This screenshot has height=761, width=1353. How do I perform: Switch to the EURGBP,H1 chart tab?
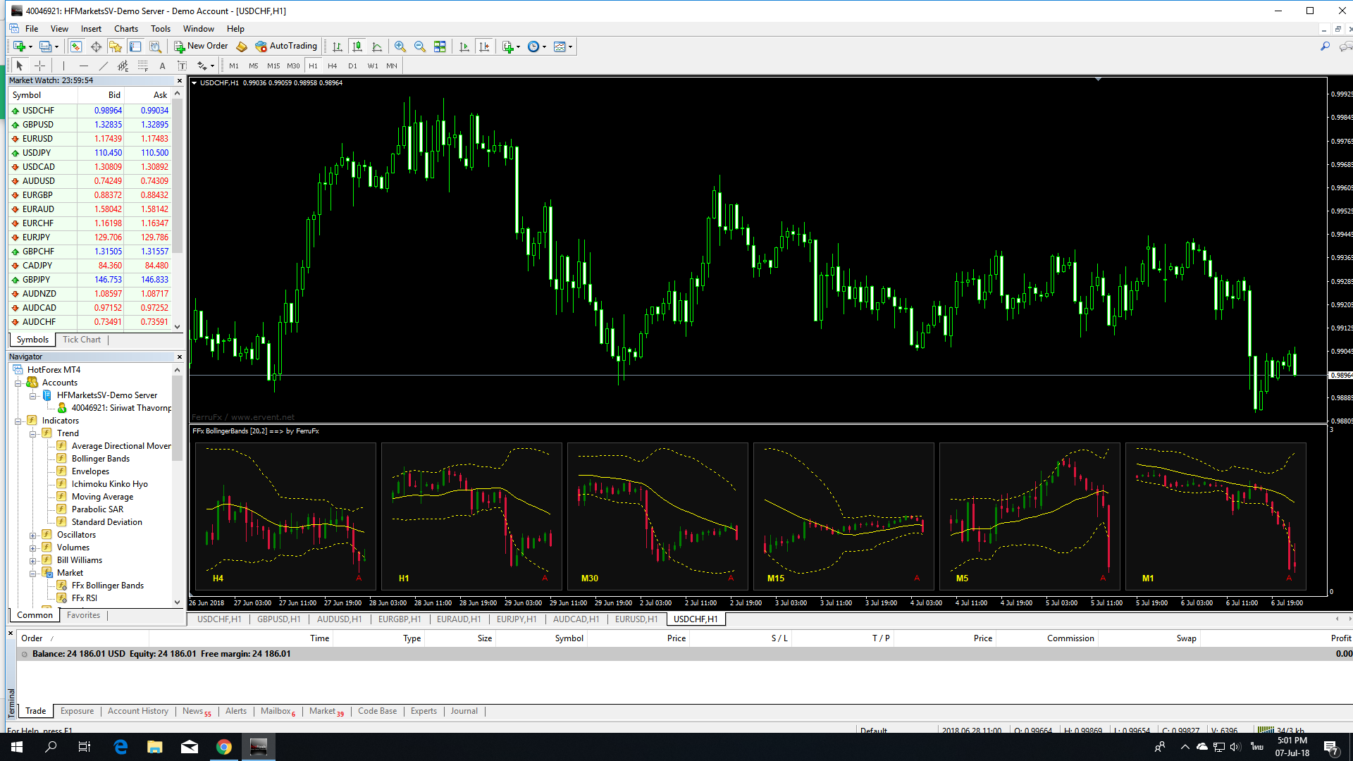pos(399,619)
